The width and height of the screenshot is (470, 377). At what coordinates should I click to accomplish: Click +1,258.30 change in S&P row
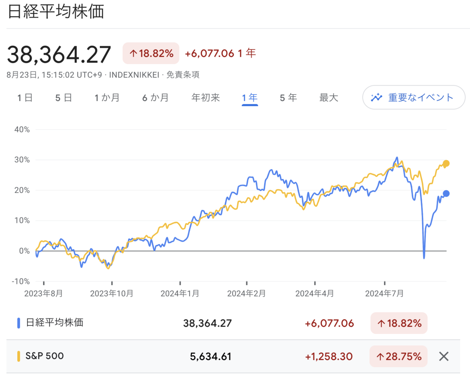point(329,357)
